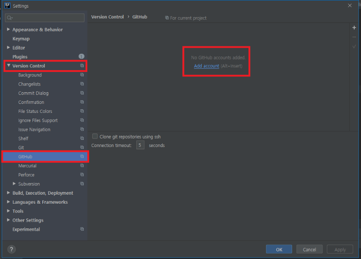361x259 pixels.
Task: Click the checkmark set default account icon
Action: (354, 46)
